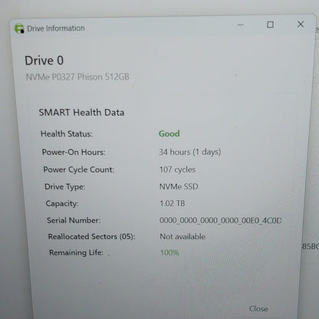Click the Not available value
The image size is (319, 319).
click(x=183, y=236)
